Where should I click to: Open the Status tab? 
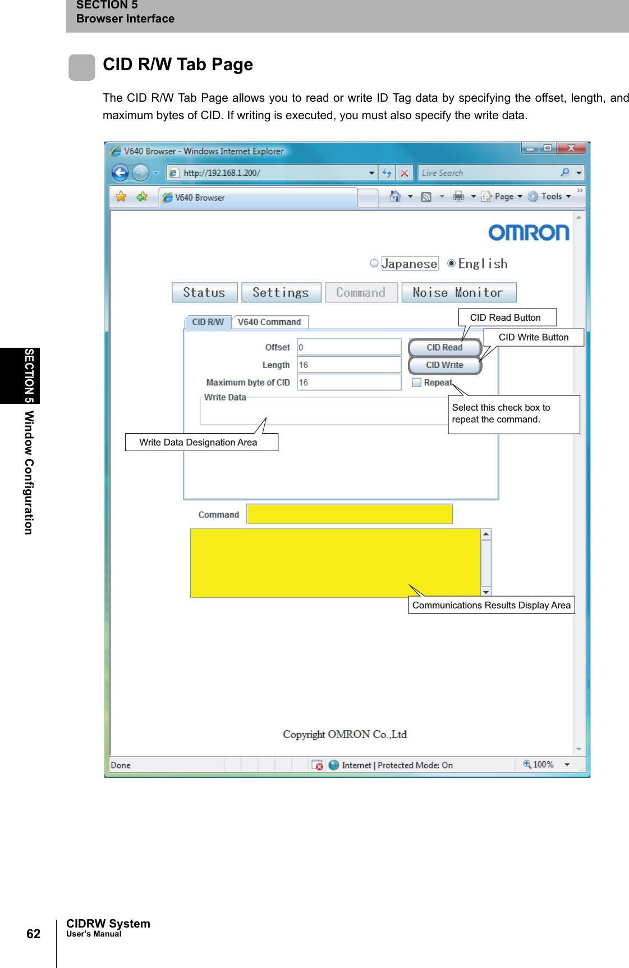[x=204, y=293]
